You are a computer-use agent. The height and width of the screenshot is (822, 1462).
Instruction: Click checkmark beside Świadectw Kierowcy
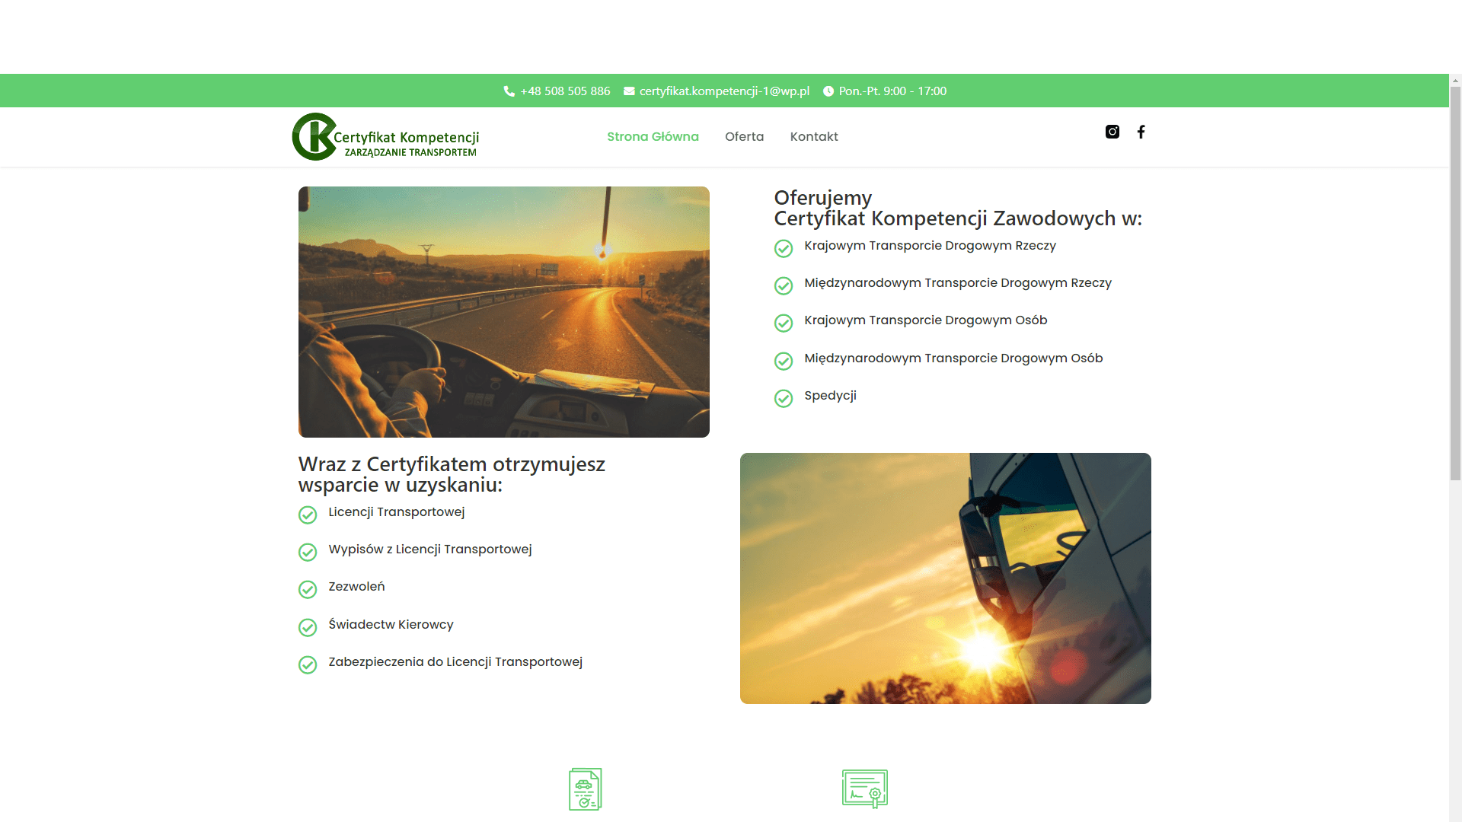pyautogui.click(x=308, y=628)
